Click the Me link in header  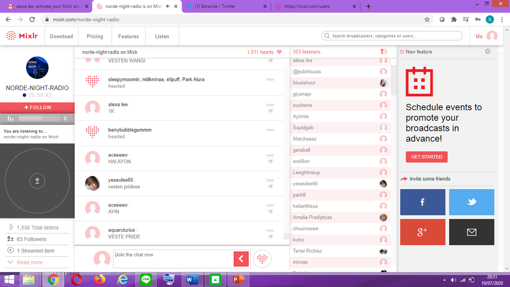[x=479, y=37]
